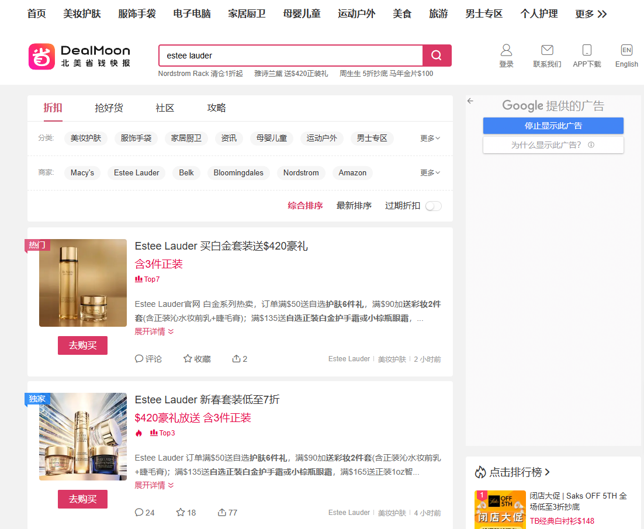This screenshot has width=644, height=529.
Task: Open comments showing 24 on 新春套装 deal
Action: pyautogui.click(x=144, y=512)
